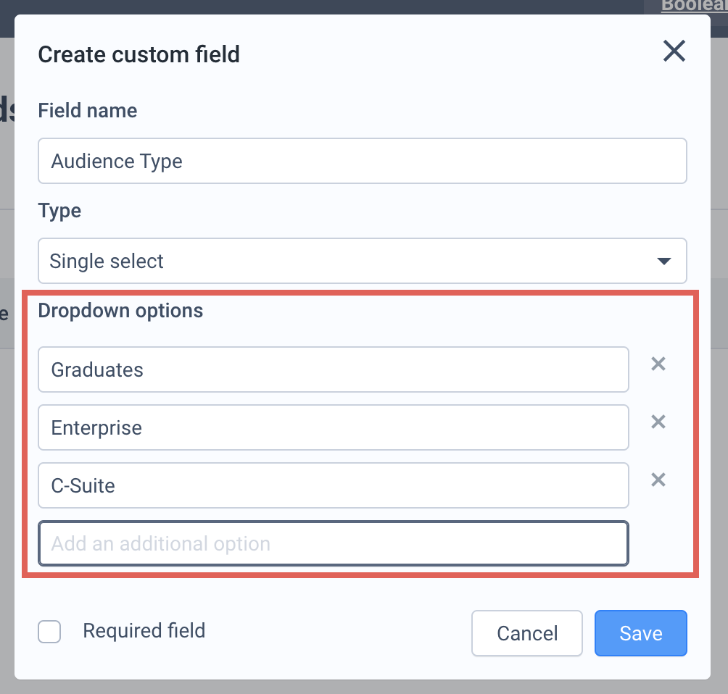Click the caret arrow in Type selector
The height and width of the screenshot is (694, 728).
pyautogui.click(x=664, y=262)
